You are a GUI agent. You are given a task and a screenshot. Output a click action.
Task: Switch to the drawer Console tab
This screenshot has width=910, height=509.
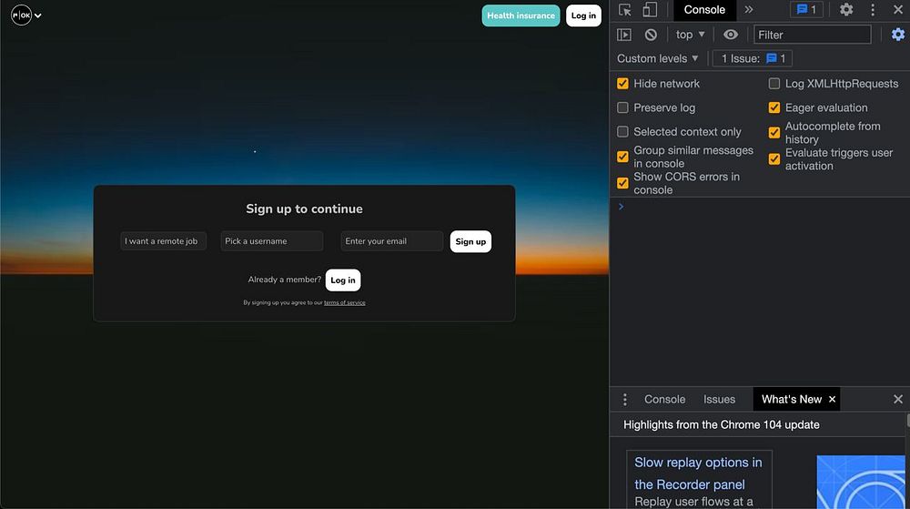664,400
